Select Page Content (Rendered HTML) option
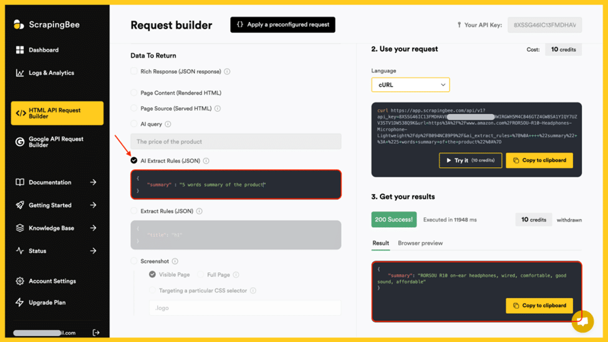The height and width of the screenshot is (342, 608). (134, 93)
